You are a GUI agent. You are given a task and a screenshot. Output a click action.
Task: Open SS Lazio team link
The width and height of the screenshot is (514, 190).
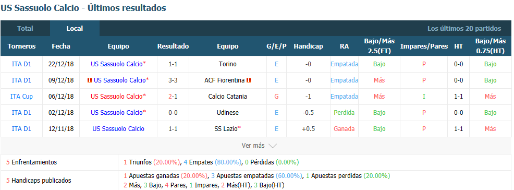[x=227, y=128]
